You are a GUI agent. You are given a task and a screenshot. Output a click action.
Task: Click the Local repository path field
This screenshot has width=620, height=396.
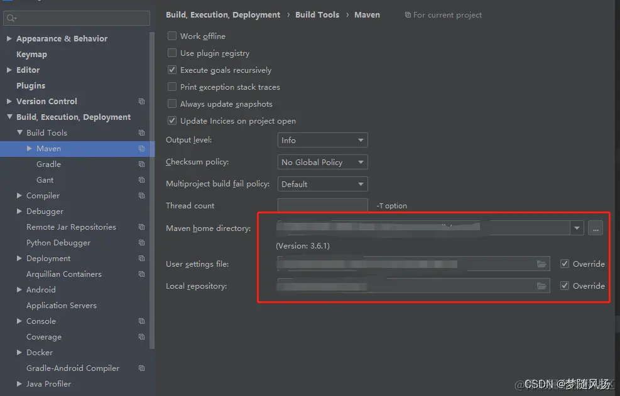(413, 286)
